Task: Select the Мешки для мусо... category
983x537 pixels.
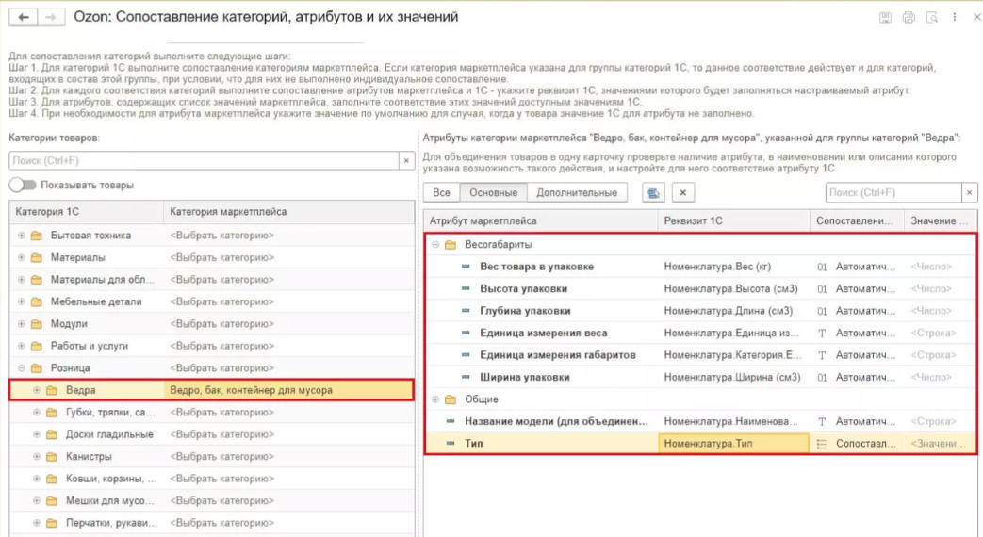Action: (109, 500)
